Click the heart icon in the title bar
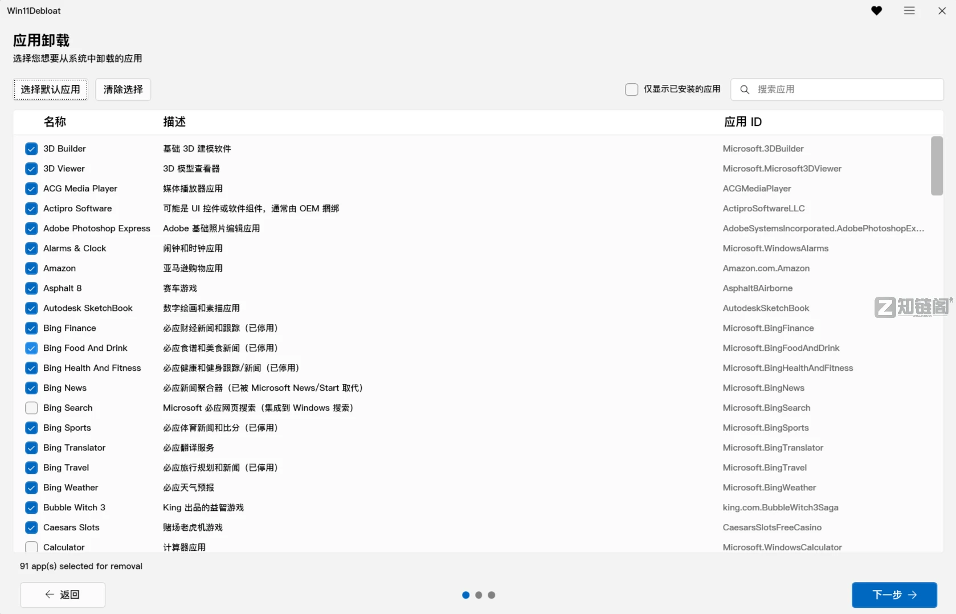 [x=877, y=10]
